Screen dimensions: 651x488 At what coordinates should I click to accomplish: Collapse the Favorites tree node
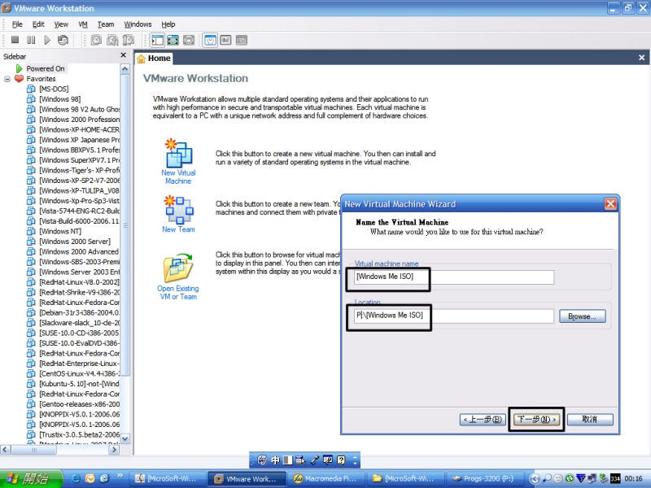click(x=7, y=79)
